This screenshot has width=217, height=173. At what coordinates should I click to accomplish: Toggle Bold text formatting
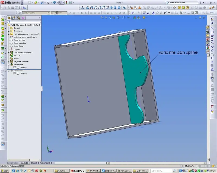(74, 13)
